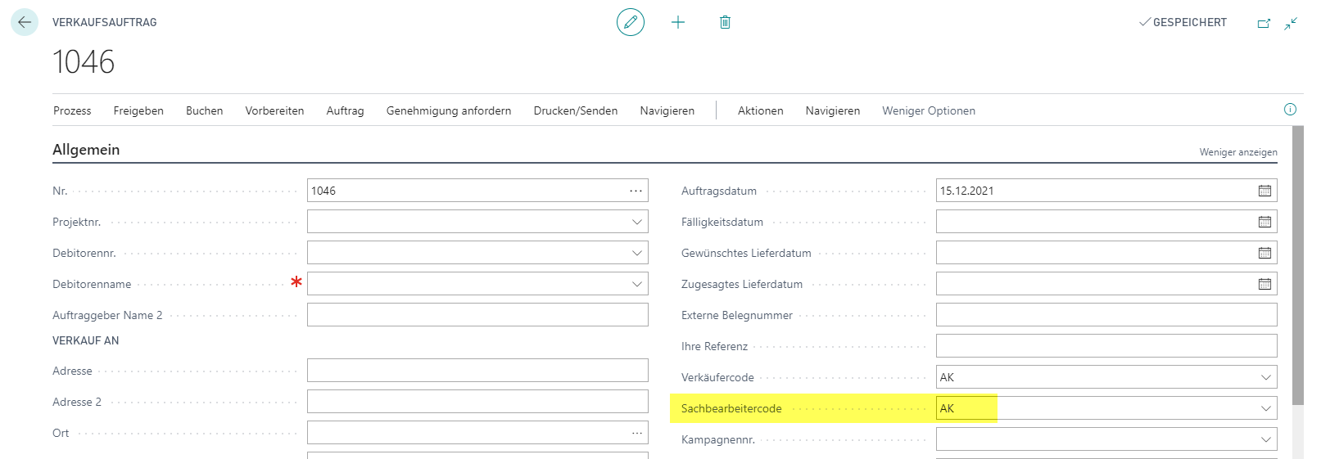
Task: Open calendar for Zugesagtes Lieferdatum
Action: (x=1264, y=284)
